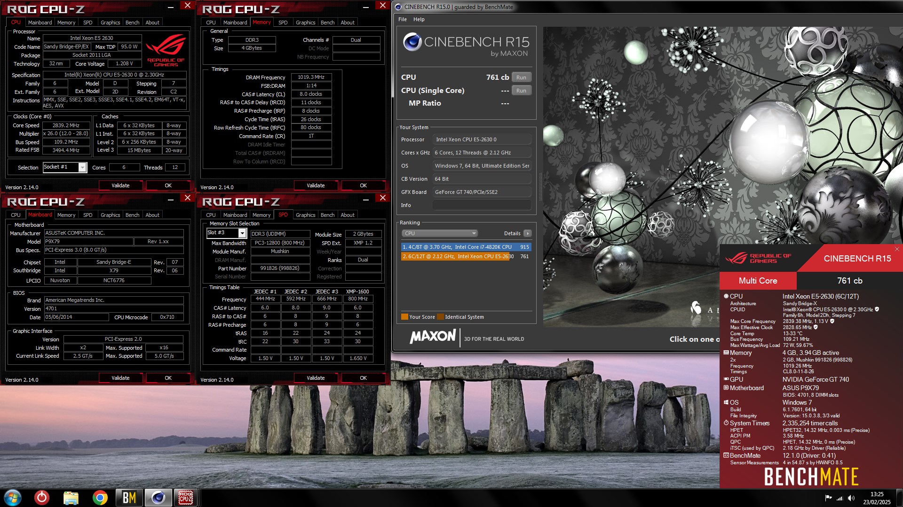Open the Windows Start orb
This screenshot has height=507, width=903.
click(13, 498)
